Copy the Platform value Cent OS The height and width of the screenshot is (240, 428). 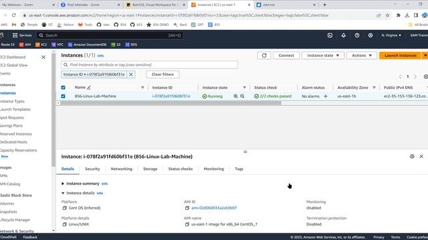[x=65, y=208]
